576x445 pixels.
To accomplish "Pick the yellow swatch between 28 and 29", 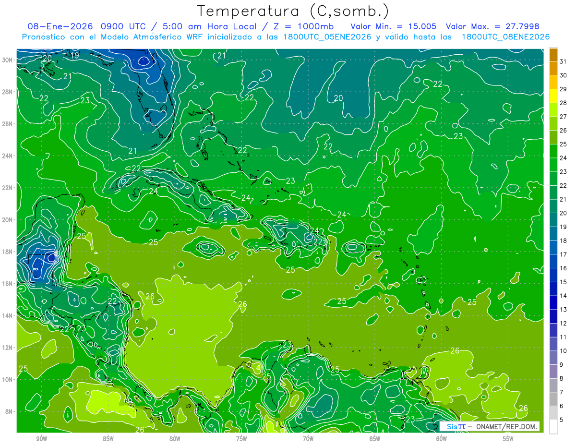I will [x=553, y=96].
